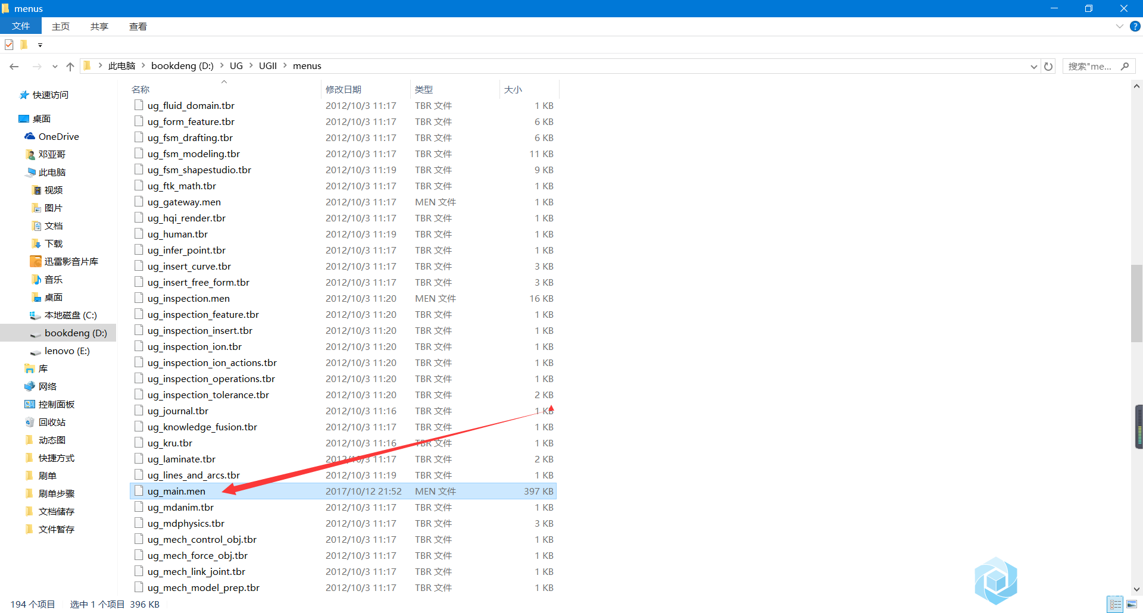Select the ug_main.men file icon

(x=139, y=491)
